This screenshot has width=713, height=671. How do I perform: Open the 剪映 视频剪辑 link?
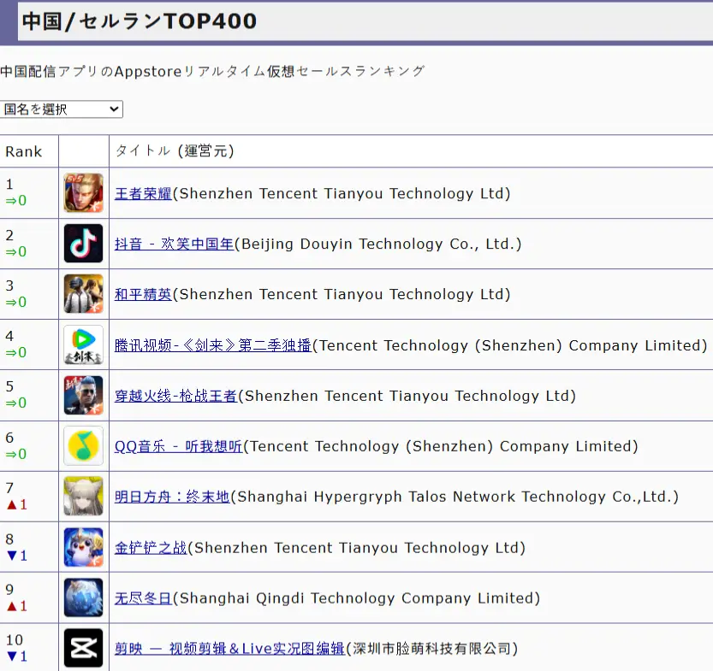pyautogui.click(x=229, y=649)
